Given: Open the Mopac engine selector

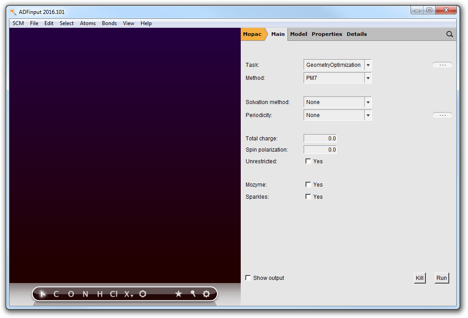Looking at the screenshot, I should point(253,34).
